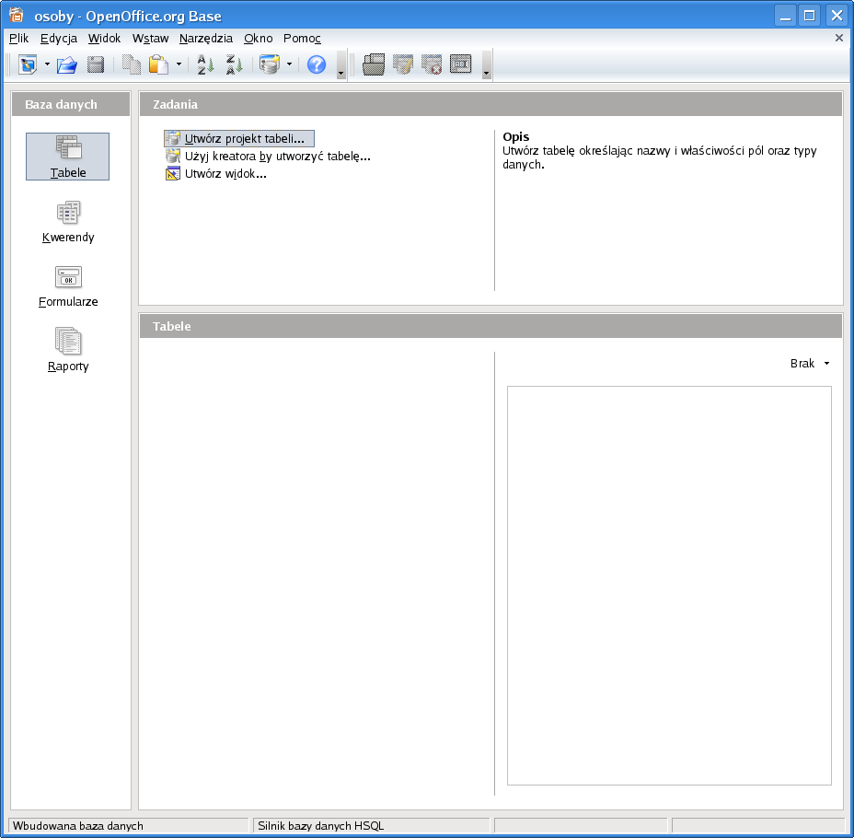Click Silnik bazy danych HSQL status text

(321, 825)
